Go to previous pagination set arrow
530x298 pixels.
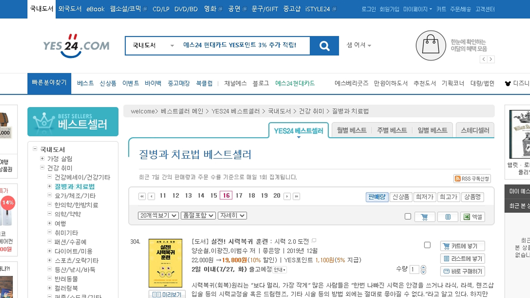coord(151,196)
